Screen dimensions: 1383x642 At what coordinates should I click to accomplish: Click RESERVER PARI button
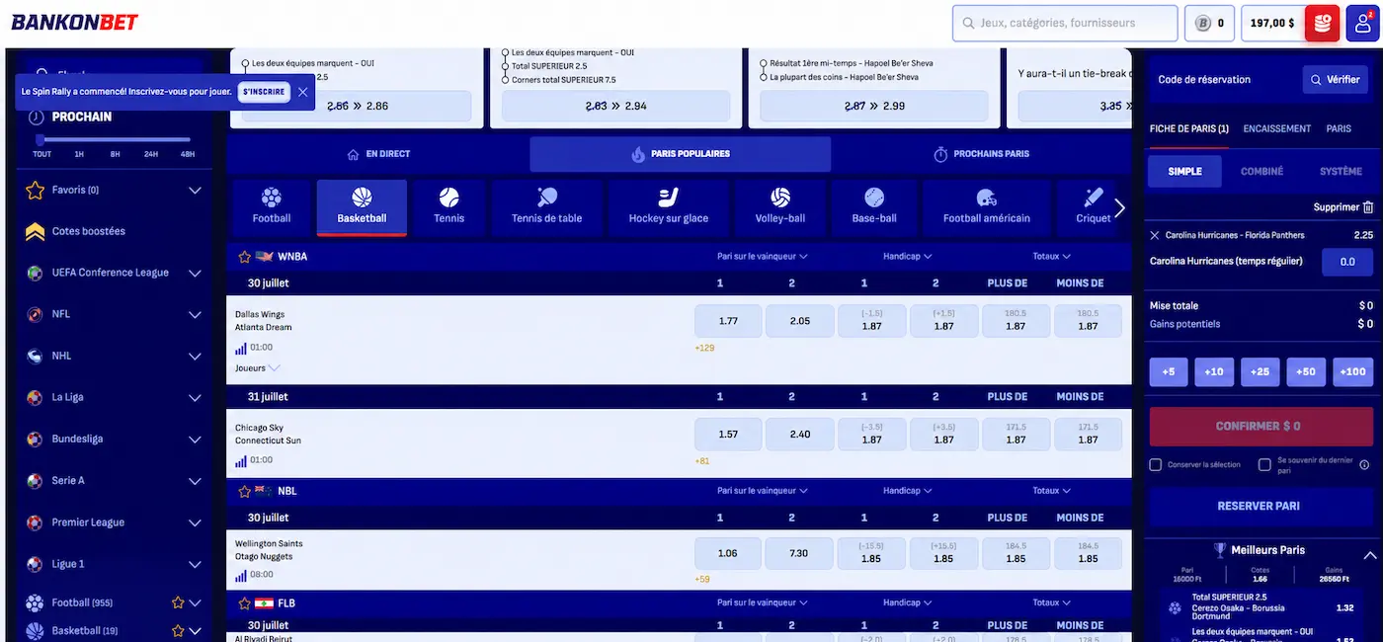click(x=1259, y=506)
